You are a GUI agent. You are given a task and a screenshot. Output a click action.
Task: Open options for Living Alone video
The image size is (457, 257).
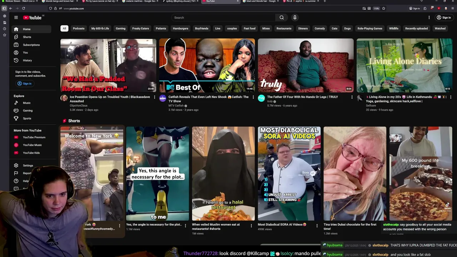451,97
